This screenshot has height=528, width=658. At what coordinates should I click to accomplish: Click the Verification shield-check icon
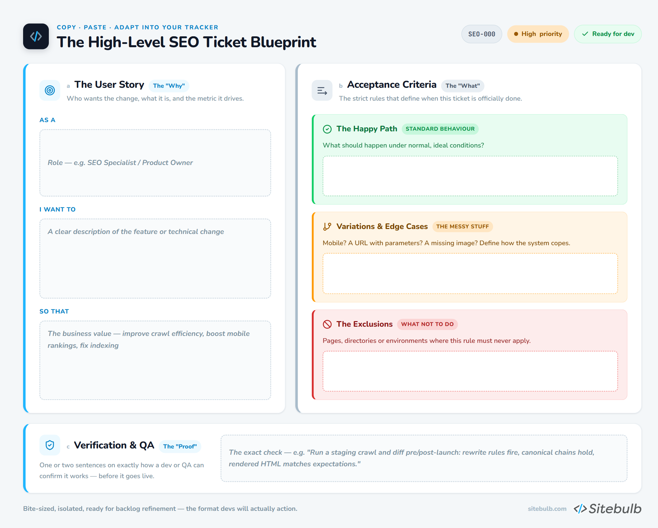tap(50, 445)
